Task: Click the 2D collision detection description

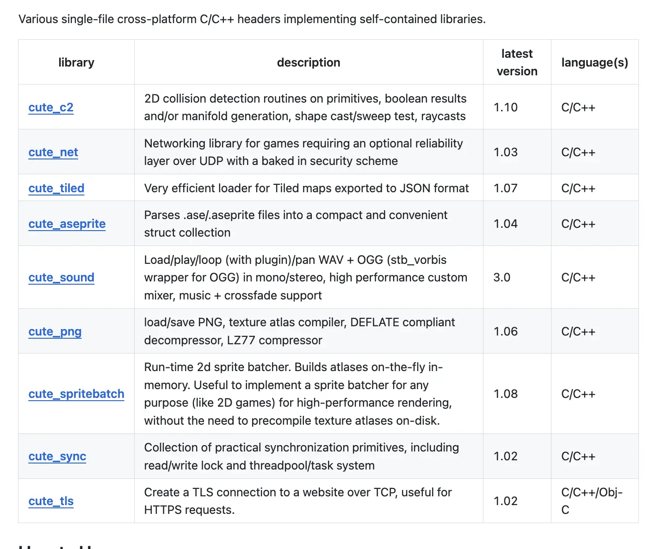Action: tap(305, 107)
